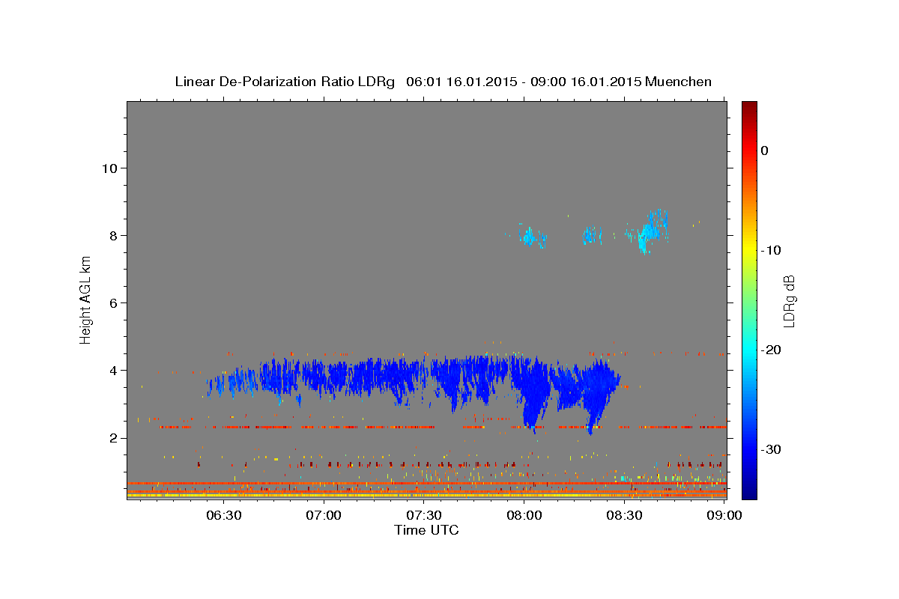Viewport: 899px width, 599px height.
Task: Click the height axis value '8'
Action: [x=112, y=235]
